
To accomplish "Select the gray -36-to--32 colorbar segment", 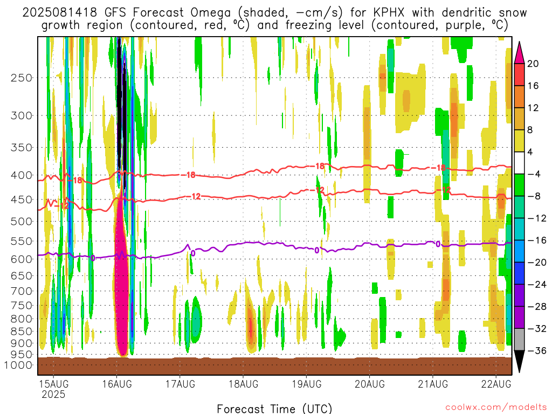I will point(519,340).
